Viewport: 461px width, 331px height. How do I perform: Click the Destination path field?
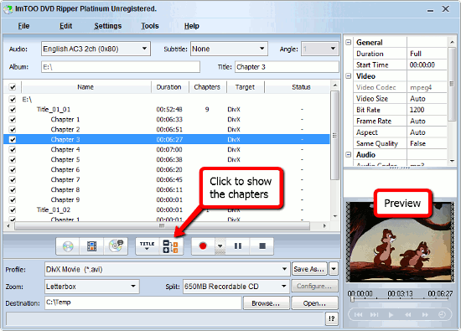click(142, 303)
